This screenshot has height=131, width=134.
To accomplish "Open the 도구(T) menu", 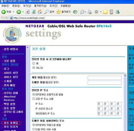I will tap(54, 6).
